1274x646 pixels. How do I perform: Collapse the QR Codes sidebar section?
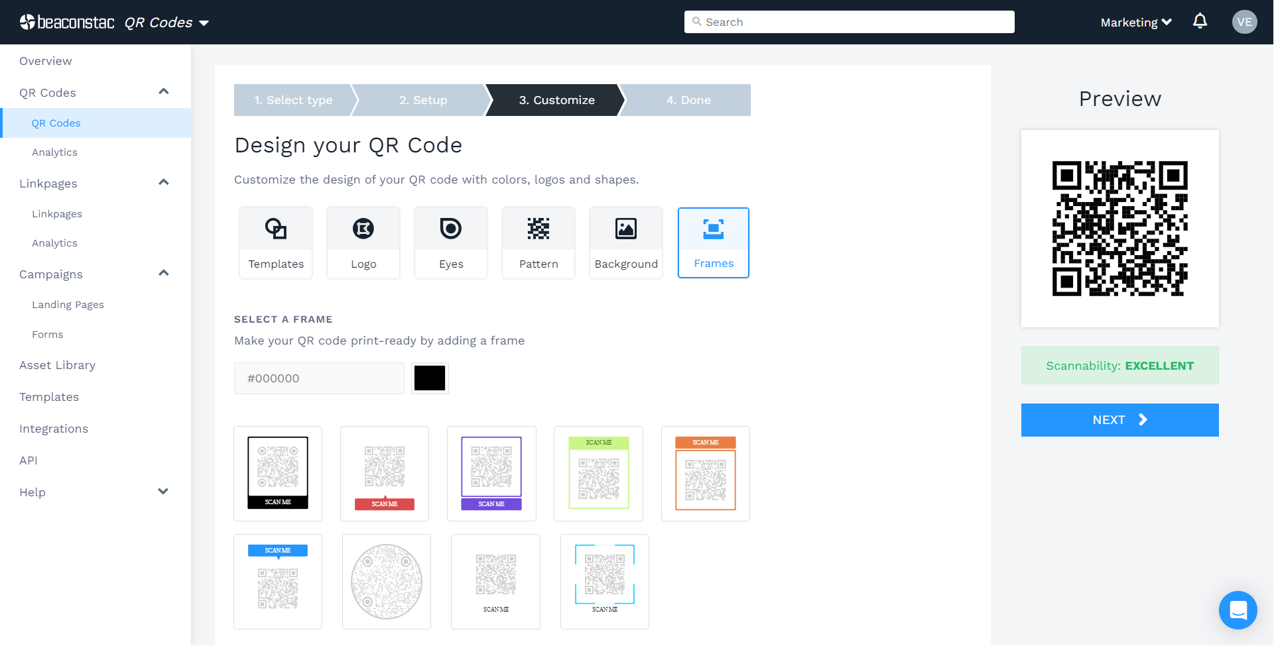pos(163,91)
